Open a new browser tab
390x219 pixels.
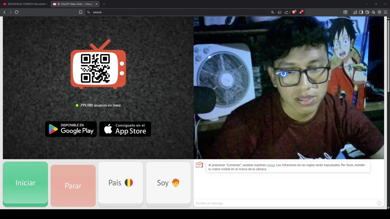104,4
